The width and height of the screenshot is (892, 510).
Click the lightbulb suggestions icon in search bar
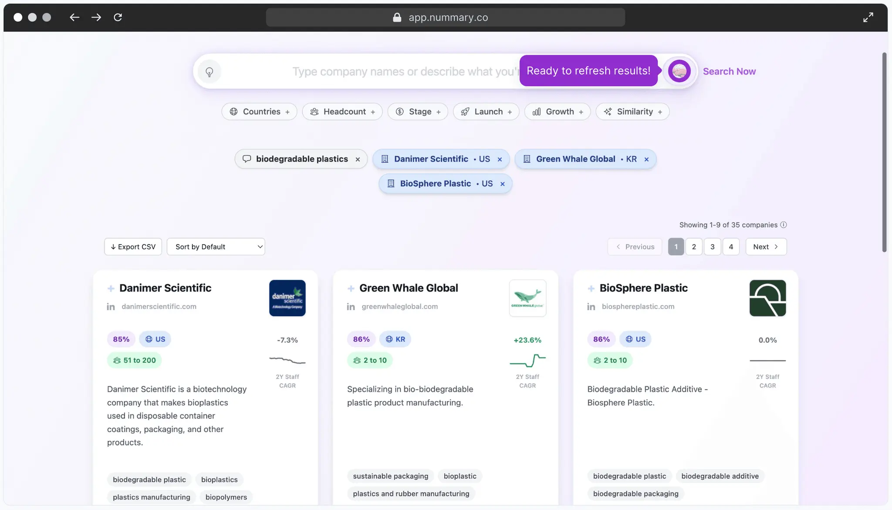[x=209, y=71]
